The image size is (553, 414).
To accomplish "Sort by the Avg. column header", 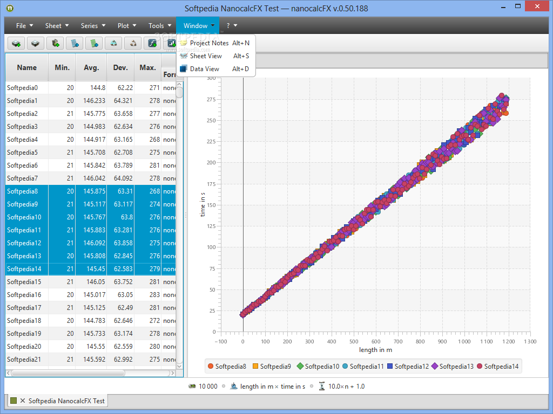I will pyautogui.click(x=91, y=67).
